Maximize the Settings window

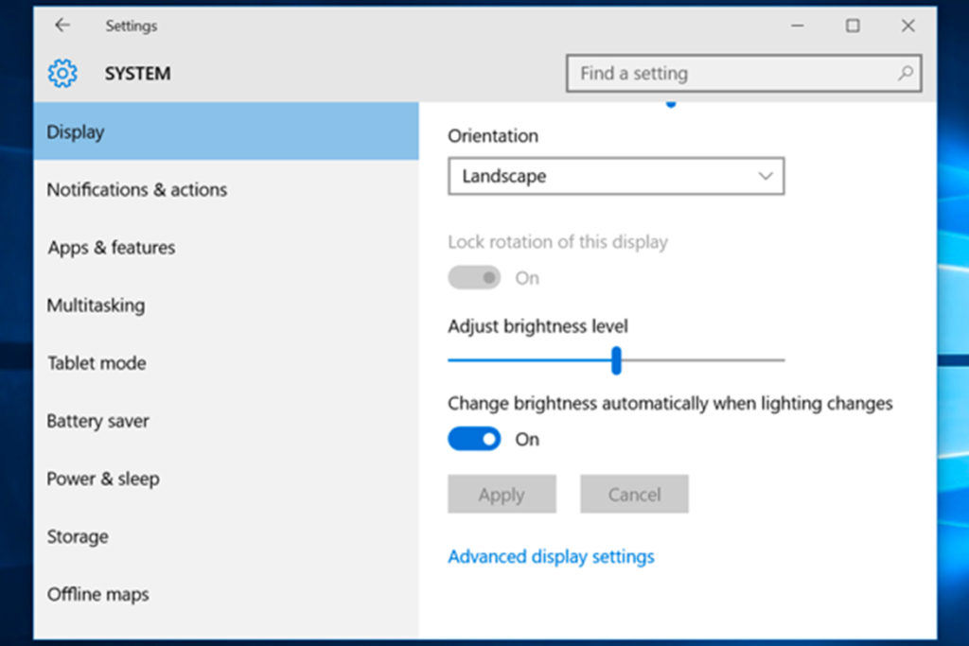[x=853, y=26]
